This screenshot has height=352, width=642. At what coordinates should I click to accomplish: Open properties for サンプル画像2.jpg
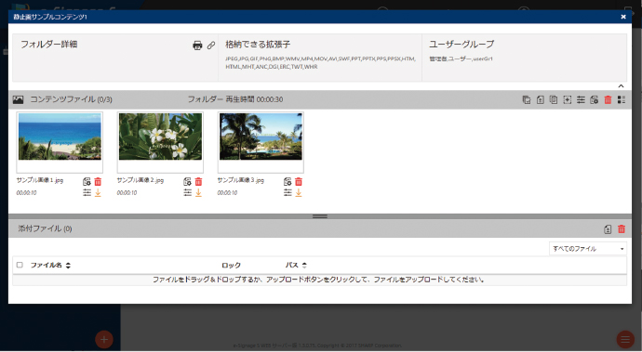pyautogui.click(x=187, y=182)
